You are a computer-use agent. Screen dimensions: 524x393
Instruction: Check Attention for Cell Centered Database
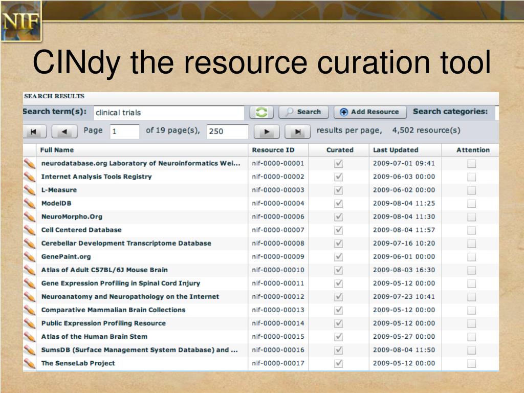pyautogui.click(x=471, y=230)
